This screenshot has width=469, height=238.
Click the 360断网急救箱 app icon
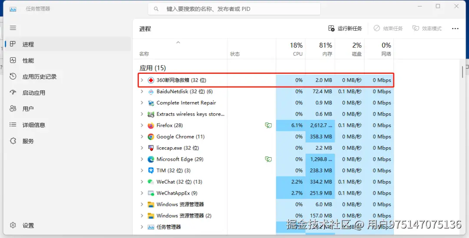click(151, 80)
